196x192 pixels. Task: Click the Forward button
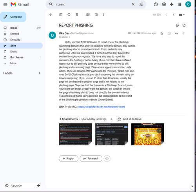pyautogui.click(x=91, y=158)
